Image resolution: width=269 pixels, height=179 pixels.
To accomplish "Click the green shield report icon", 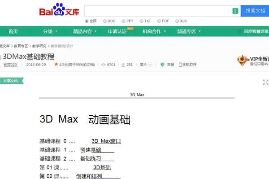I will 162,64.
